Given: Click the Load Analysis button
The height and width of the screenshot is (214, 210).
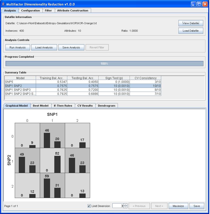Looking at the screenshot, I should click(44, 47).
